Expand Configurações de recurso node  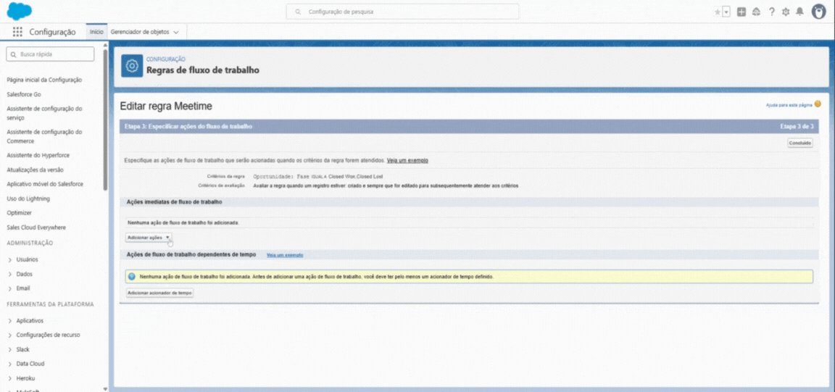click(11, 335)
